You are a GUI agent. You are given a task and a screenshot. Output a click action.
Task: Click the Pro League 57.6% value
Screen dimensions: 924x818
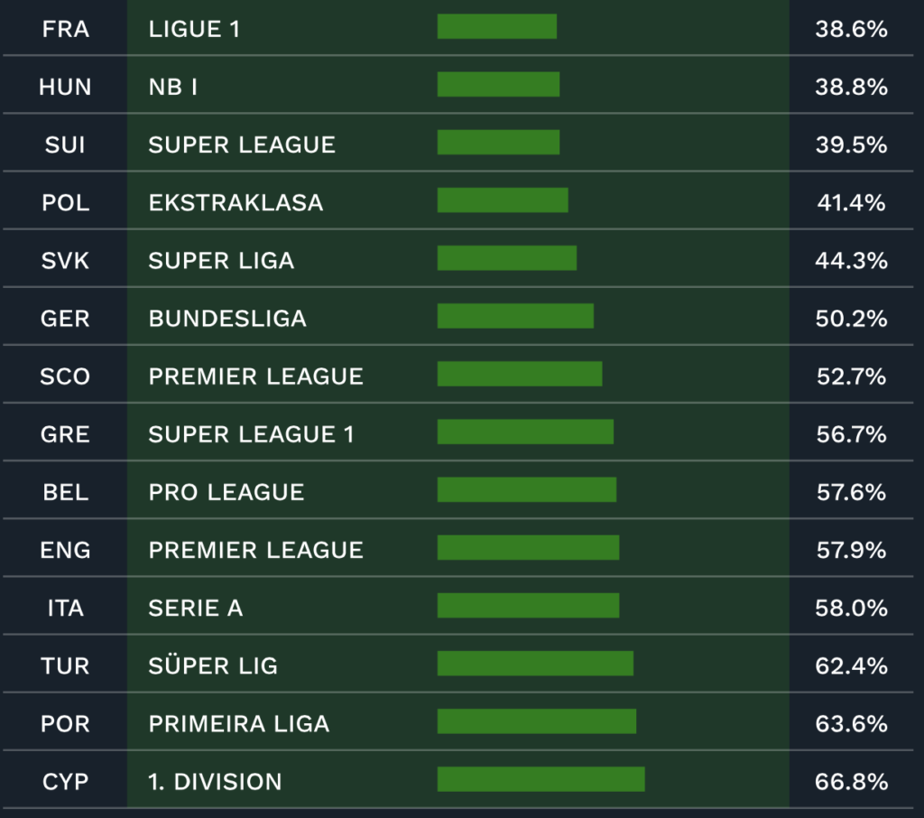[x=851, y=492]
